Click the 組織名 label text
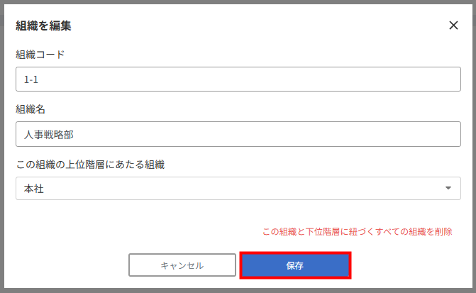 pyautogui.click(x=31, y=109)
